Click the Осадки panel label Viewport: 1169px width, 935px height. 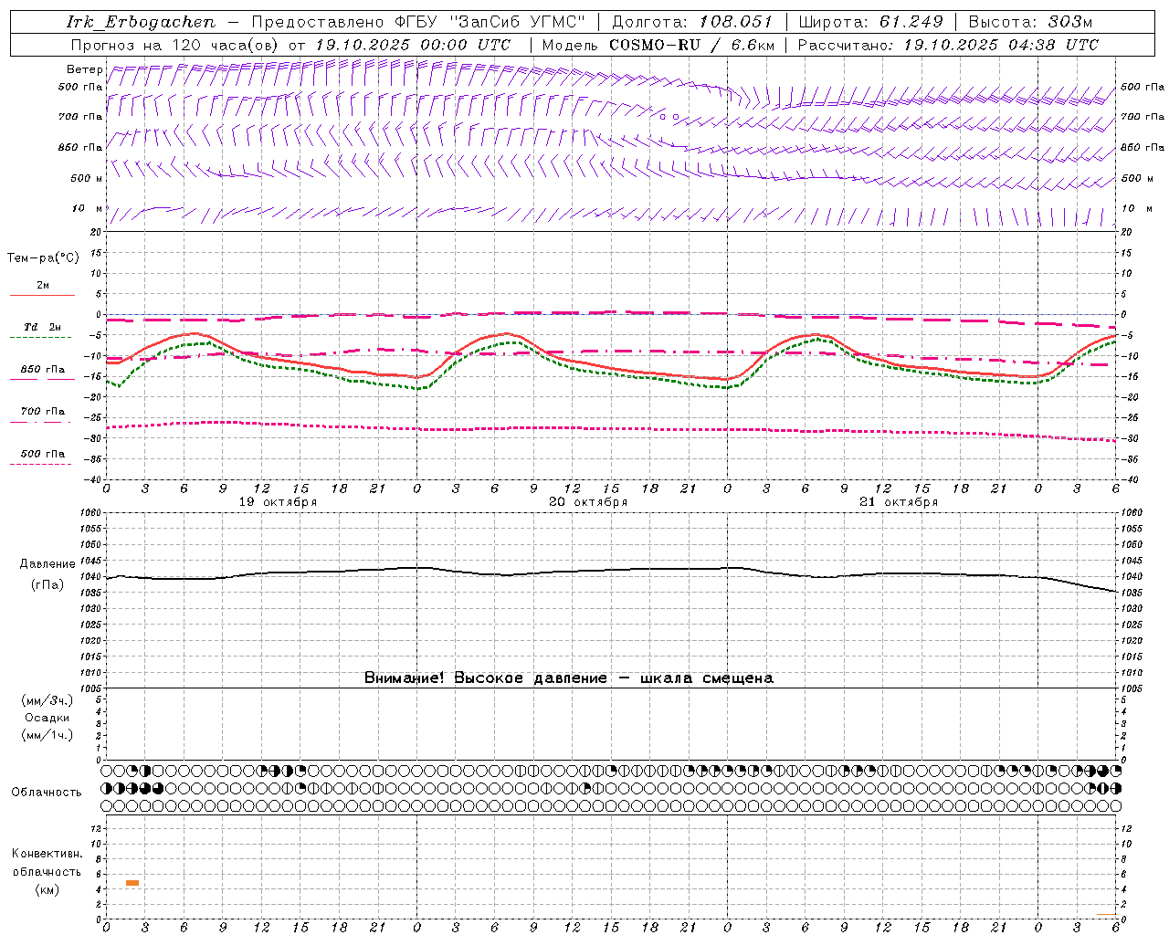tap(47, 718)
